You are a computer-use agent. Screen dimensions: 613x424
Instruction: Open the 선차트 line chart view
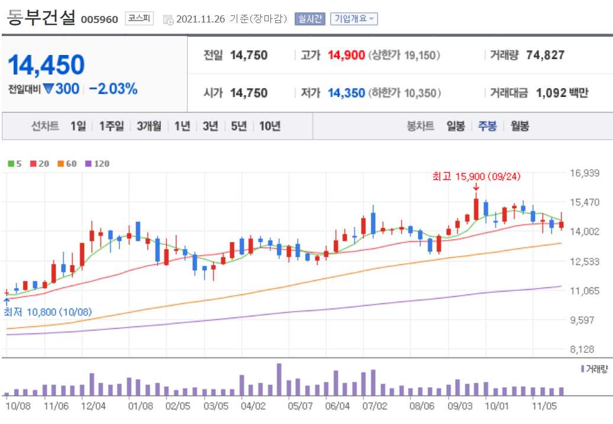click(x=44, y=126)
